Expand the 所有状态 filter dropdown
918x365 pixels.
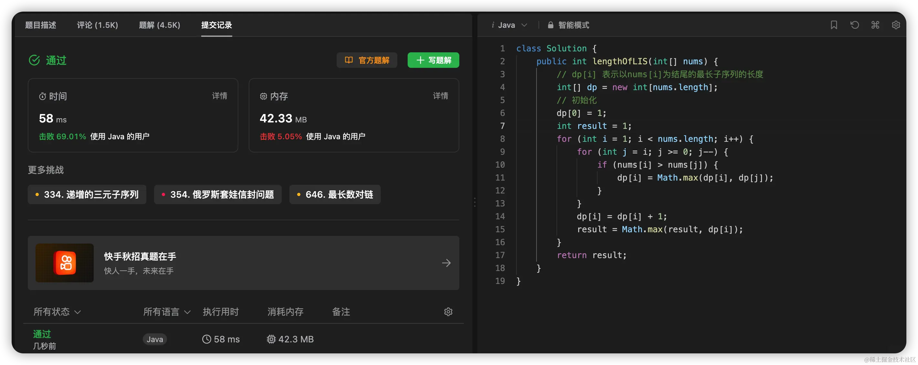coord(57,312)
